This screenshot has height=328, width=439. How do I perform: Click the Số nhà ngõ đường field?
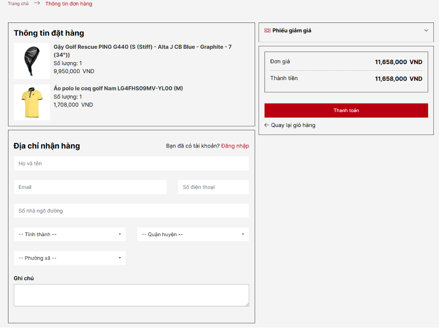131,211
